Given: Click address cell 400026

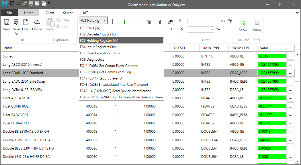Looking at the screenshot, I should pos(91,148).
